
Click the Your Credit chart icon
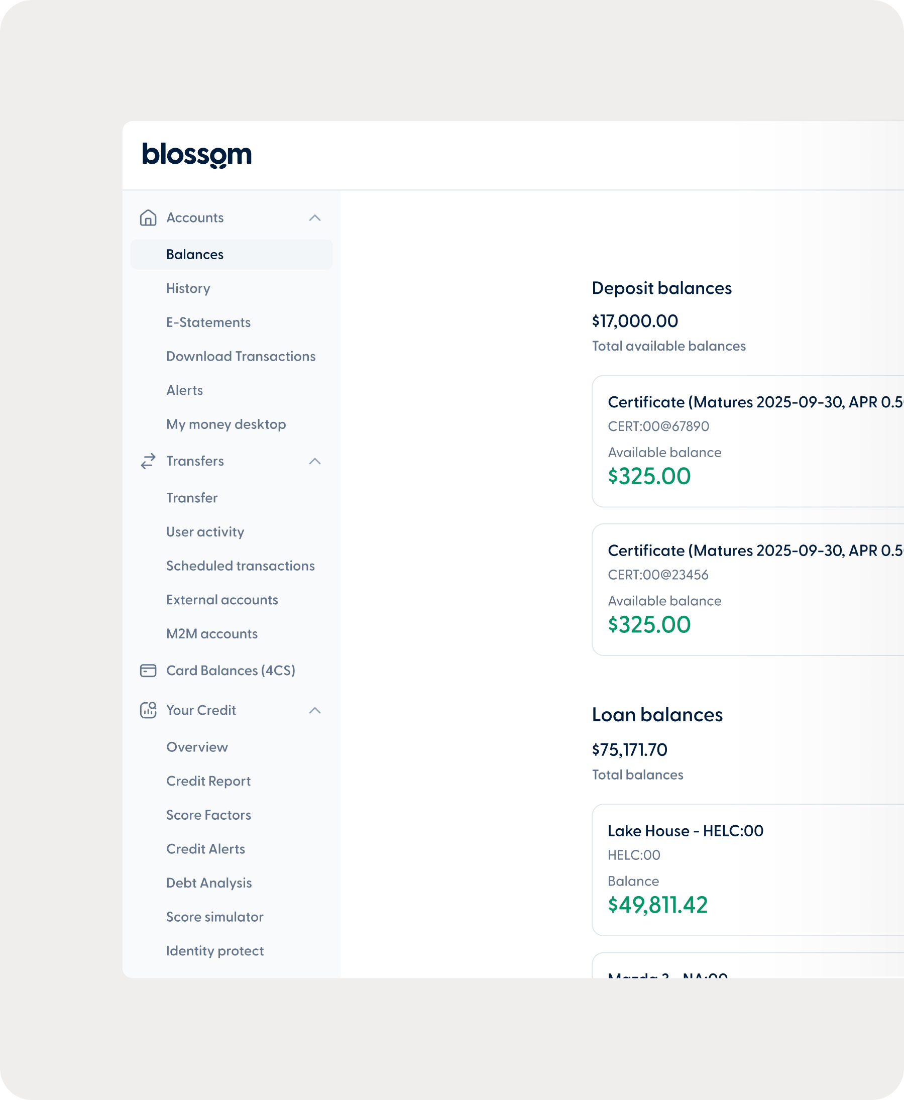pyautogui.click(x=148, y=710)
